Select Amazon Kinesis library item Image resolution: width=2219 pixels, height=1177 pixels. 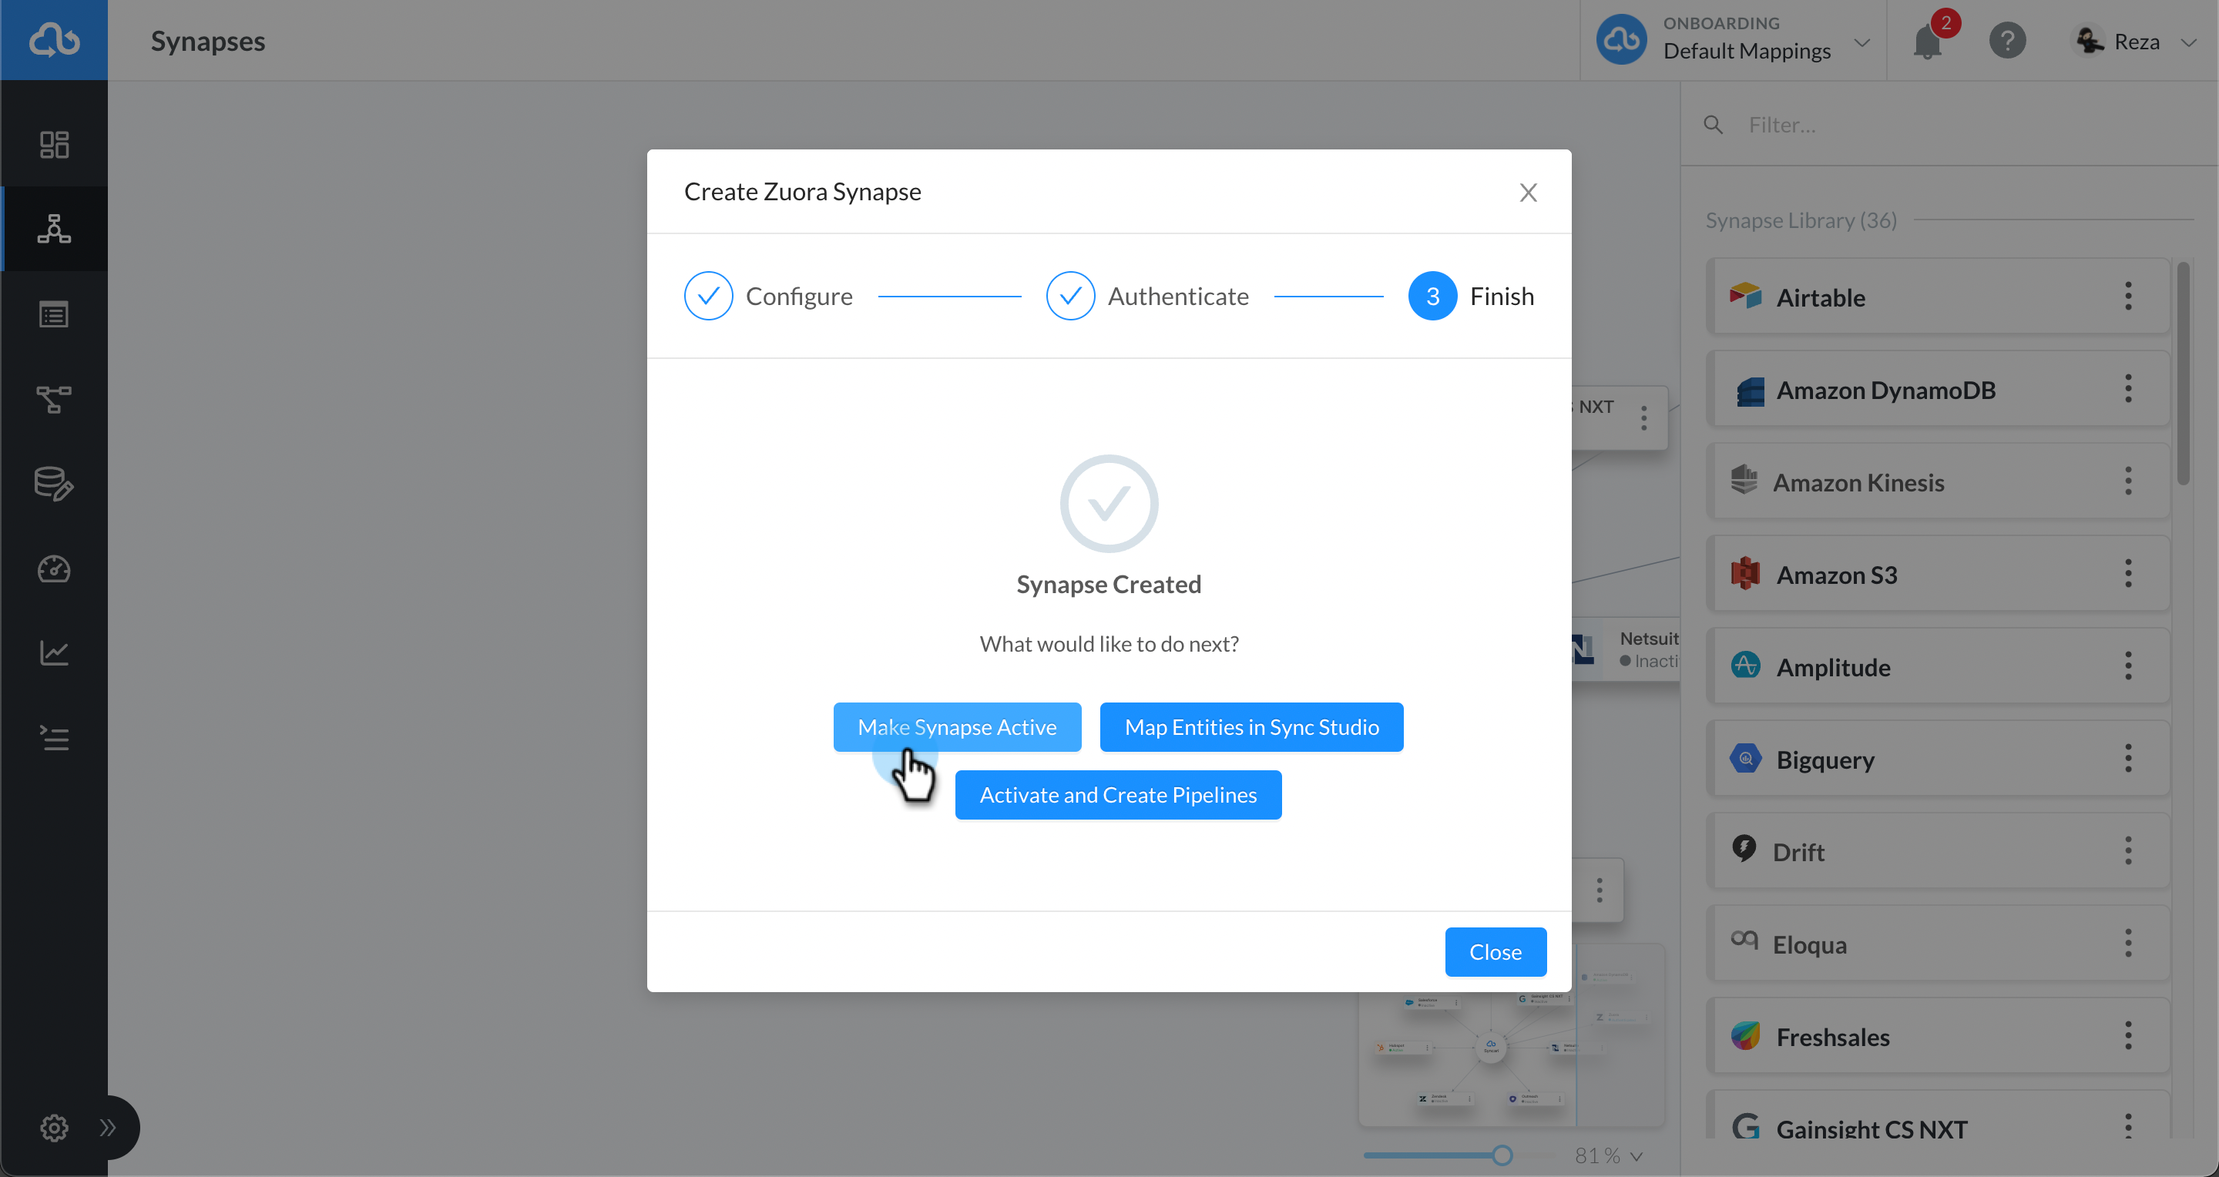(x=1937, y=481)
